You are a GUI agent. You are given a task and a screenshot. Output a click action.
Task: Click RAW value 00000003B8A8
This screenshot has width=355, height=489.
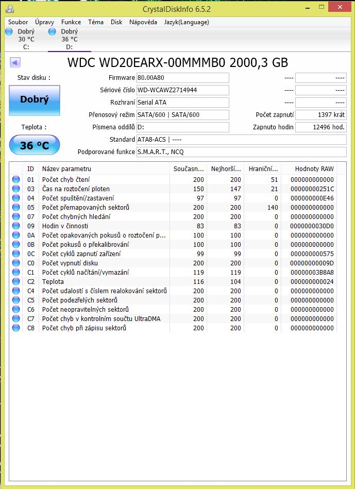(x=312, y=272)
